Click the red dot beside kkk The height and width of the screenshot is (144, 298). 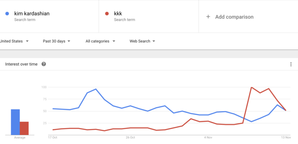(107, 14)
